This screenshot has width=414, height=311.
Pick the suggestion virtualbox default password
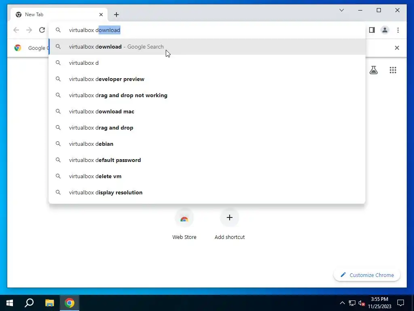(207, 160)
